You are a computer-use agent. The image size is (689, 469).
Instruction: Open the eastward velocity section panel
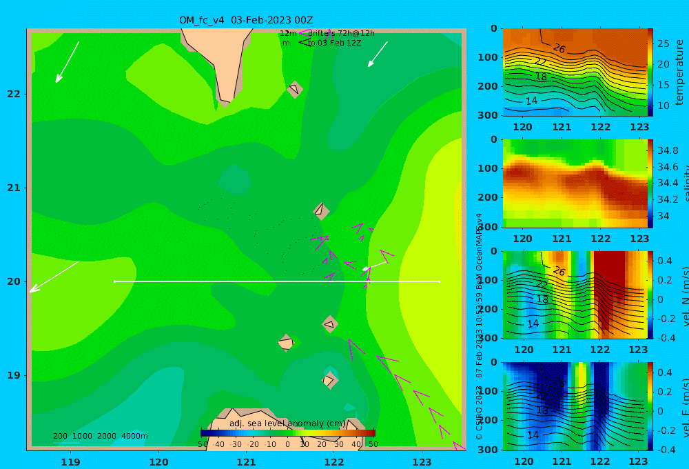coord(575,406)
